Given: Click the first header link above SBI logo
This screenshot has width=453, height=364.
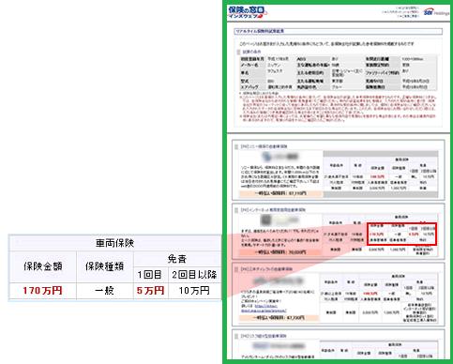Looking at the screenshot, I should 407,8.
